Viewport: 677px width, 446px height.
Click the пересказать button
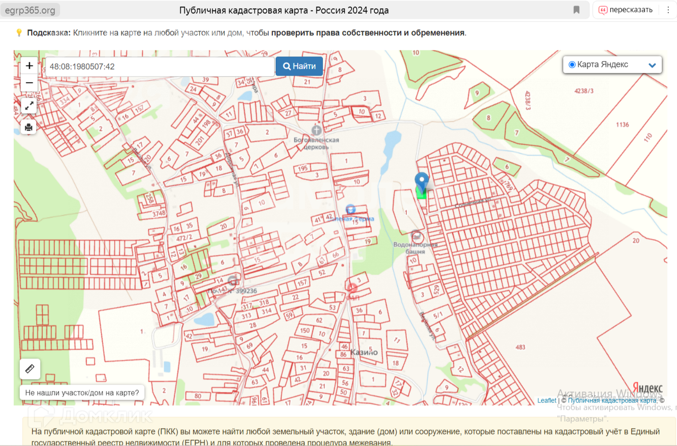pos(626,10)
